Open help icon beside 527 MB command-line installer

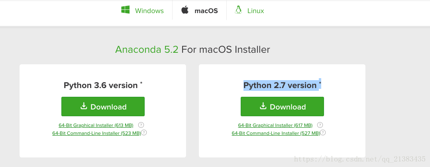point(323,132)
